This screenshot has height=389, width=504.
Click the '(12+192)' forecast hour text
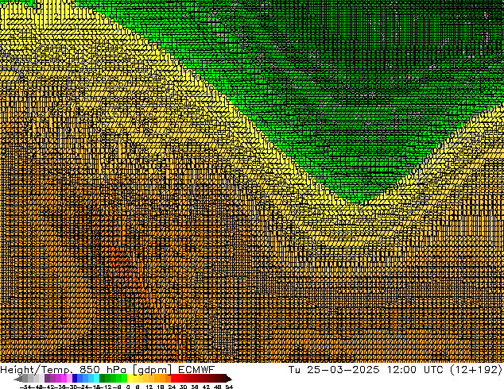coord(476,370)
